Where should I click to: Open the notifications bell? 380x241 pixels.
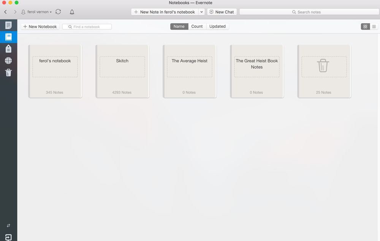pyautogui.click(x=72, y=12)
